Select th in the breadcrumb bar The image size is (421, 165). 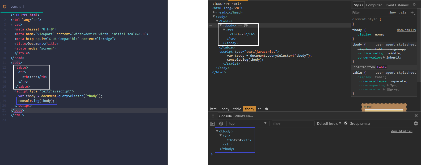coord(266,109)
